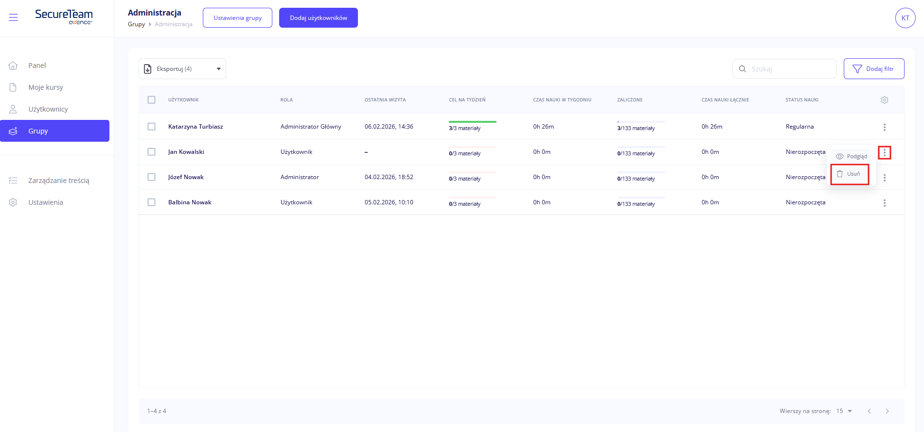This screenshot has height=432, width=924.
Task: Go to the next page arrow
Action: [887, 411]
